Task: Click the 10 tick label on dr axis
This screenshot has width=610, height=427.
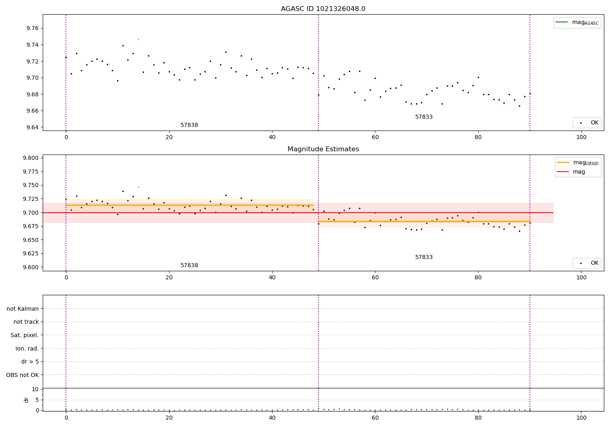Action: pos(35,389)
